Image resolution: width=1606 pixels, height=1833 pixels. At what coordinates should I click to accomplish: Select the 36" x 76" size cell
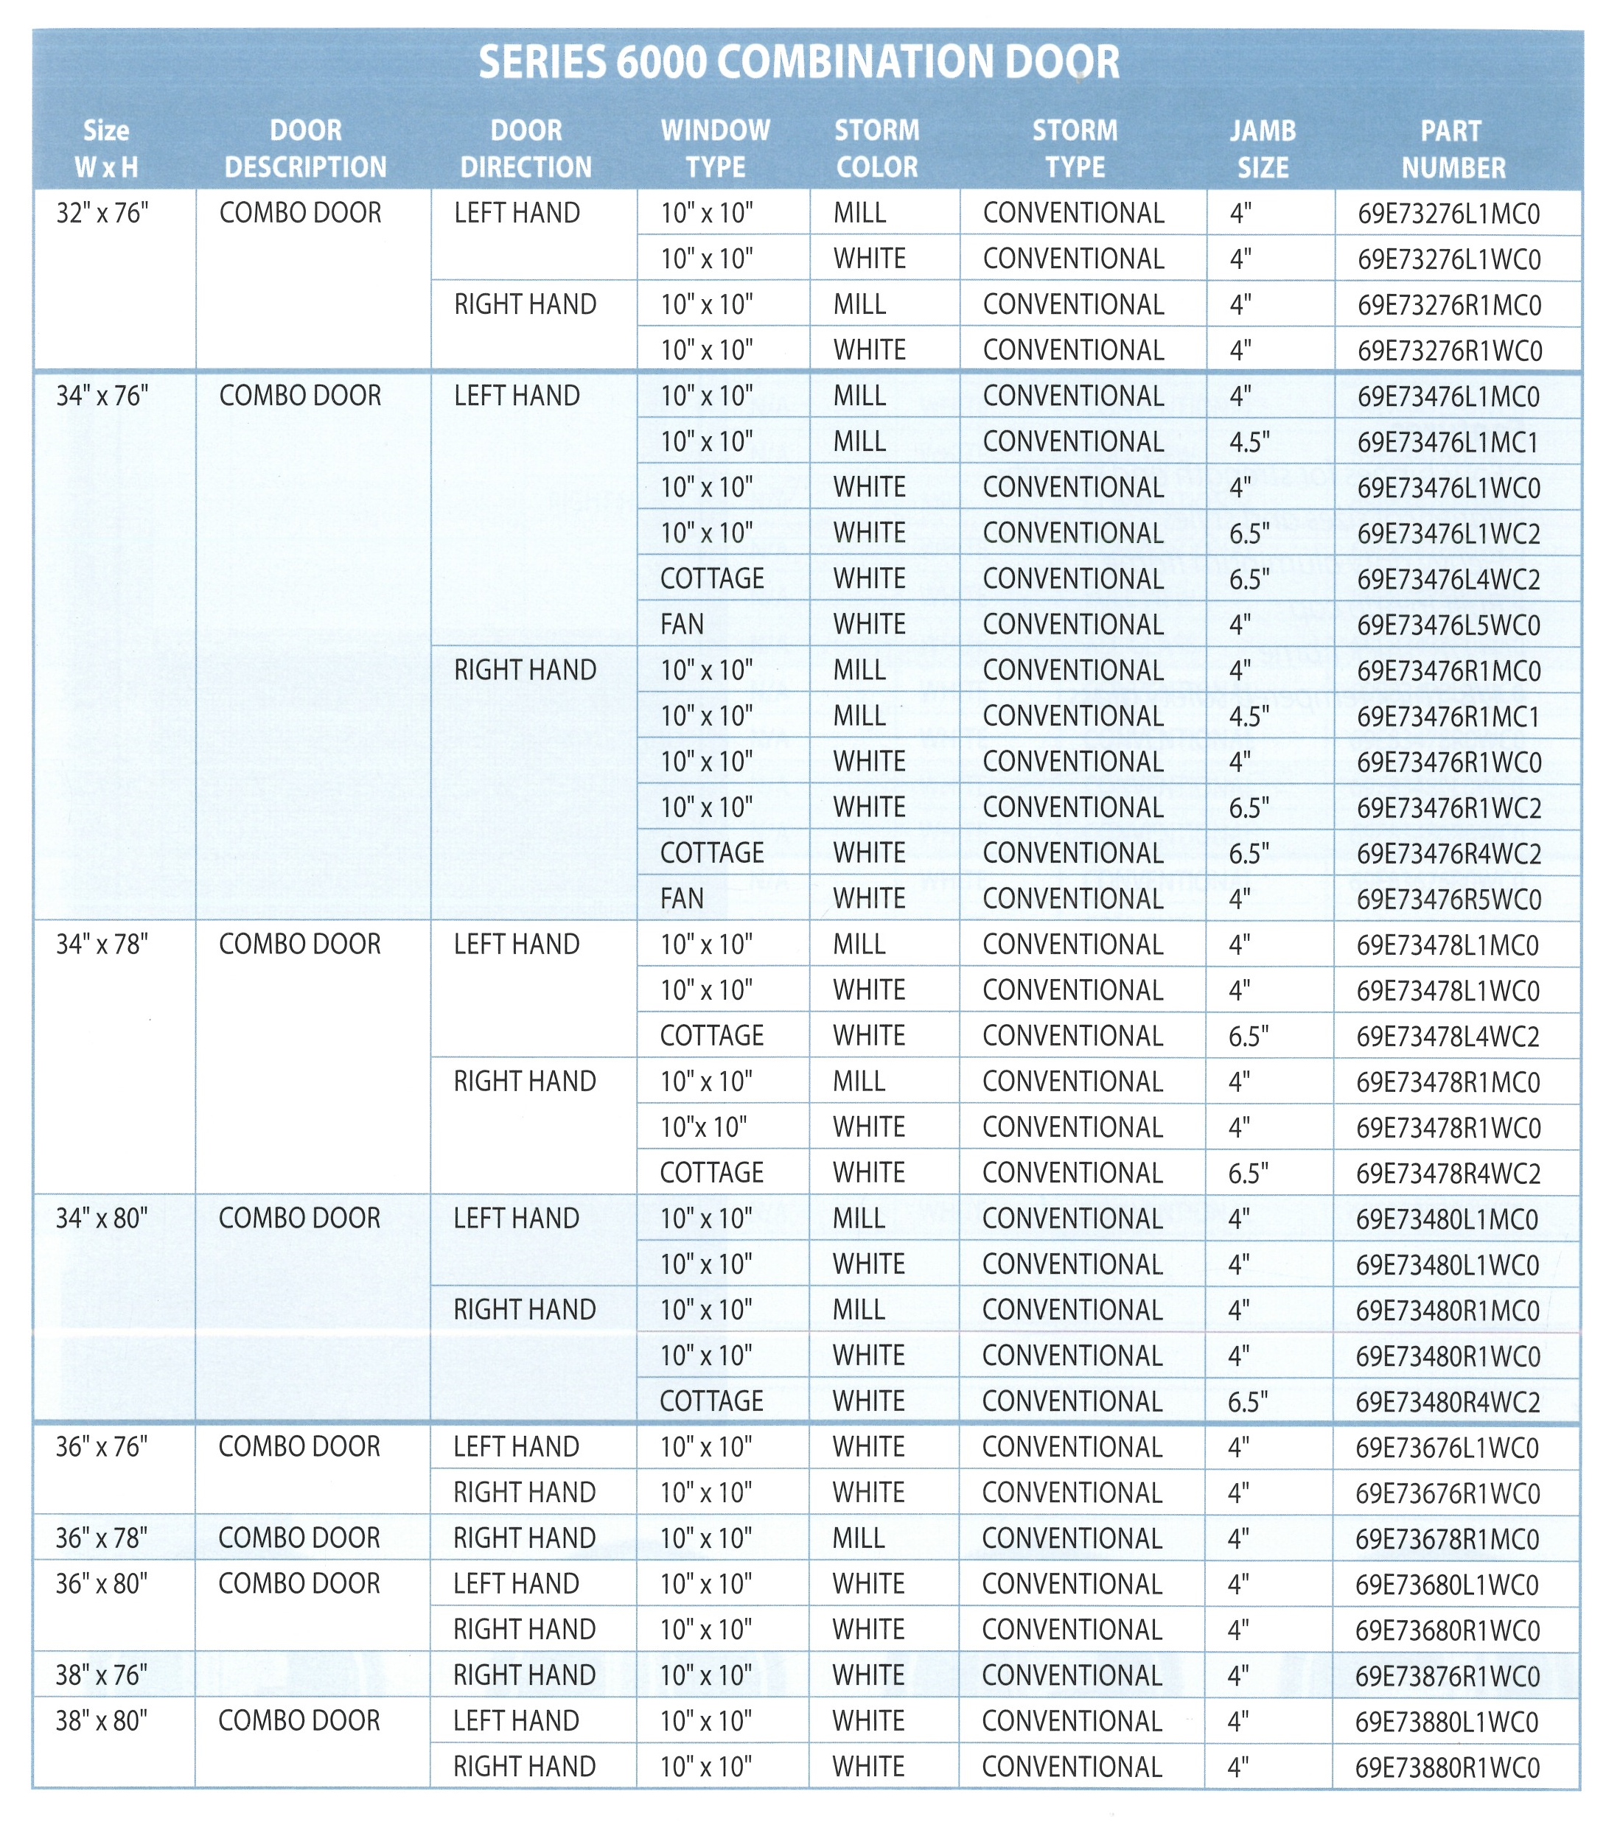102,1447
